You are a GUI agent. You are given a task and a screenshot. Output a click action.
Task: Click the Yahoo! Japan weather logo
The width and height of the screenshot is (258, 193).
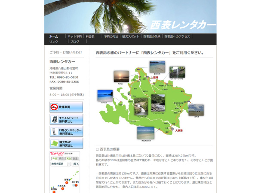click(57, 154)
